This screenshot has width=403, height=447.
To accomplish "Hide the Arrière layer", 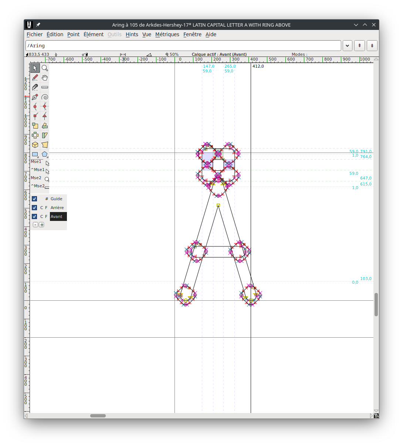I will pos(34,208).
